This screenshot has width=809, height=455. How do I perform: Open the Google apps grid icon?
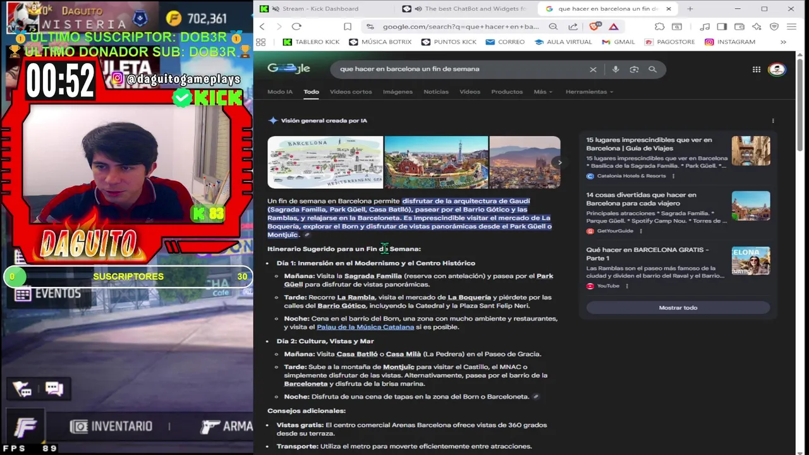756,70
